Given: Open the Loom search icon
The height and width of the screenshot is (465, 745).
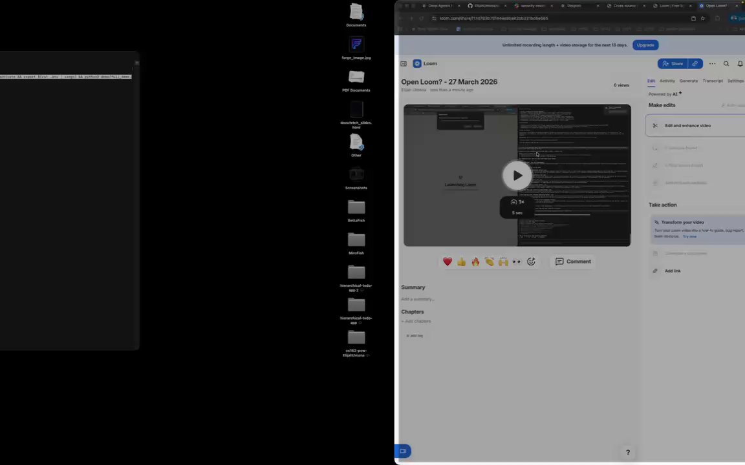Looking at the screenshot, I should pos(726,63).
